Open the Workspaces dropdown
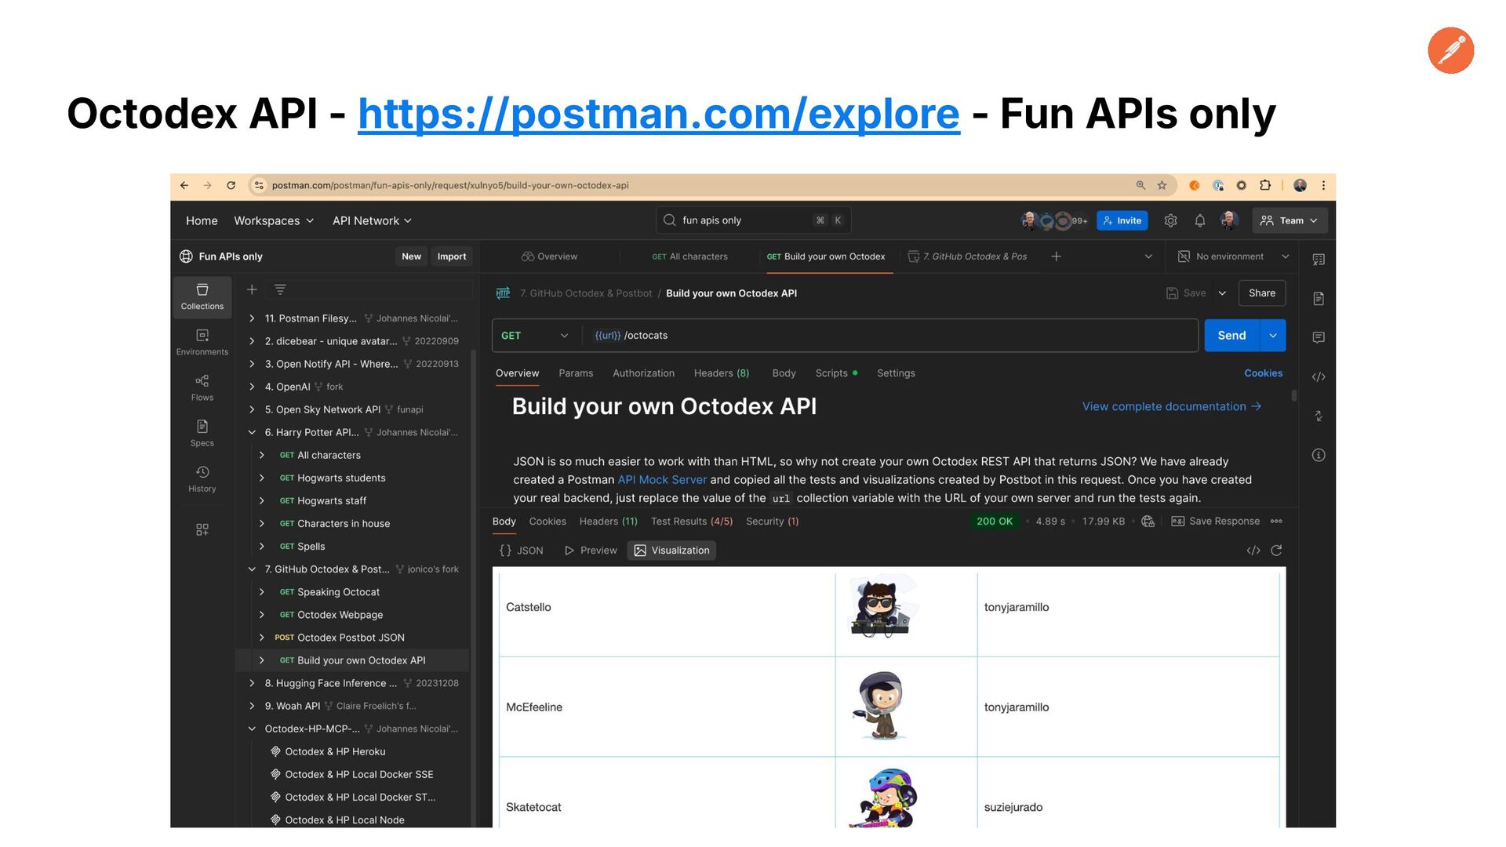Viewport: 1506px width, 847px height. click(x=274, y=221)
